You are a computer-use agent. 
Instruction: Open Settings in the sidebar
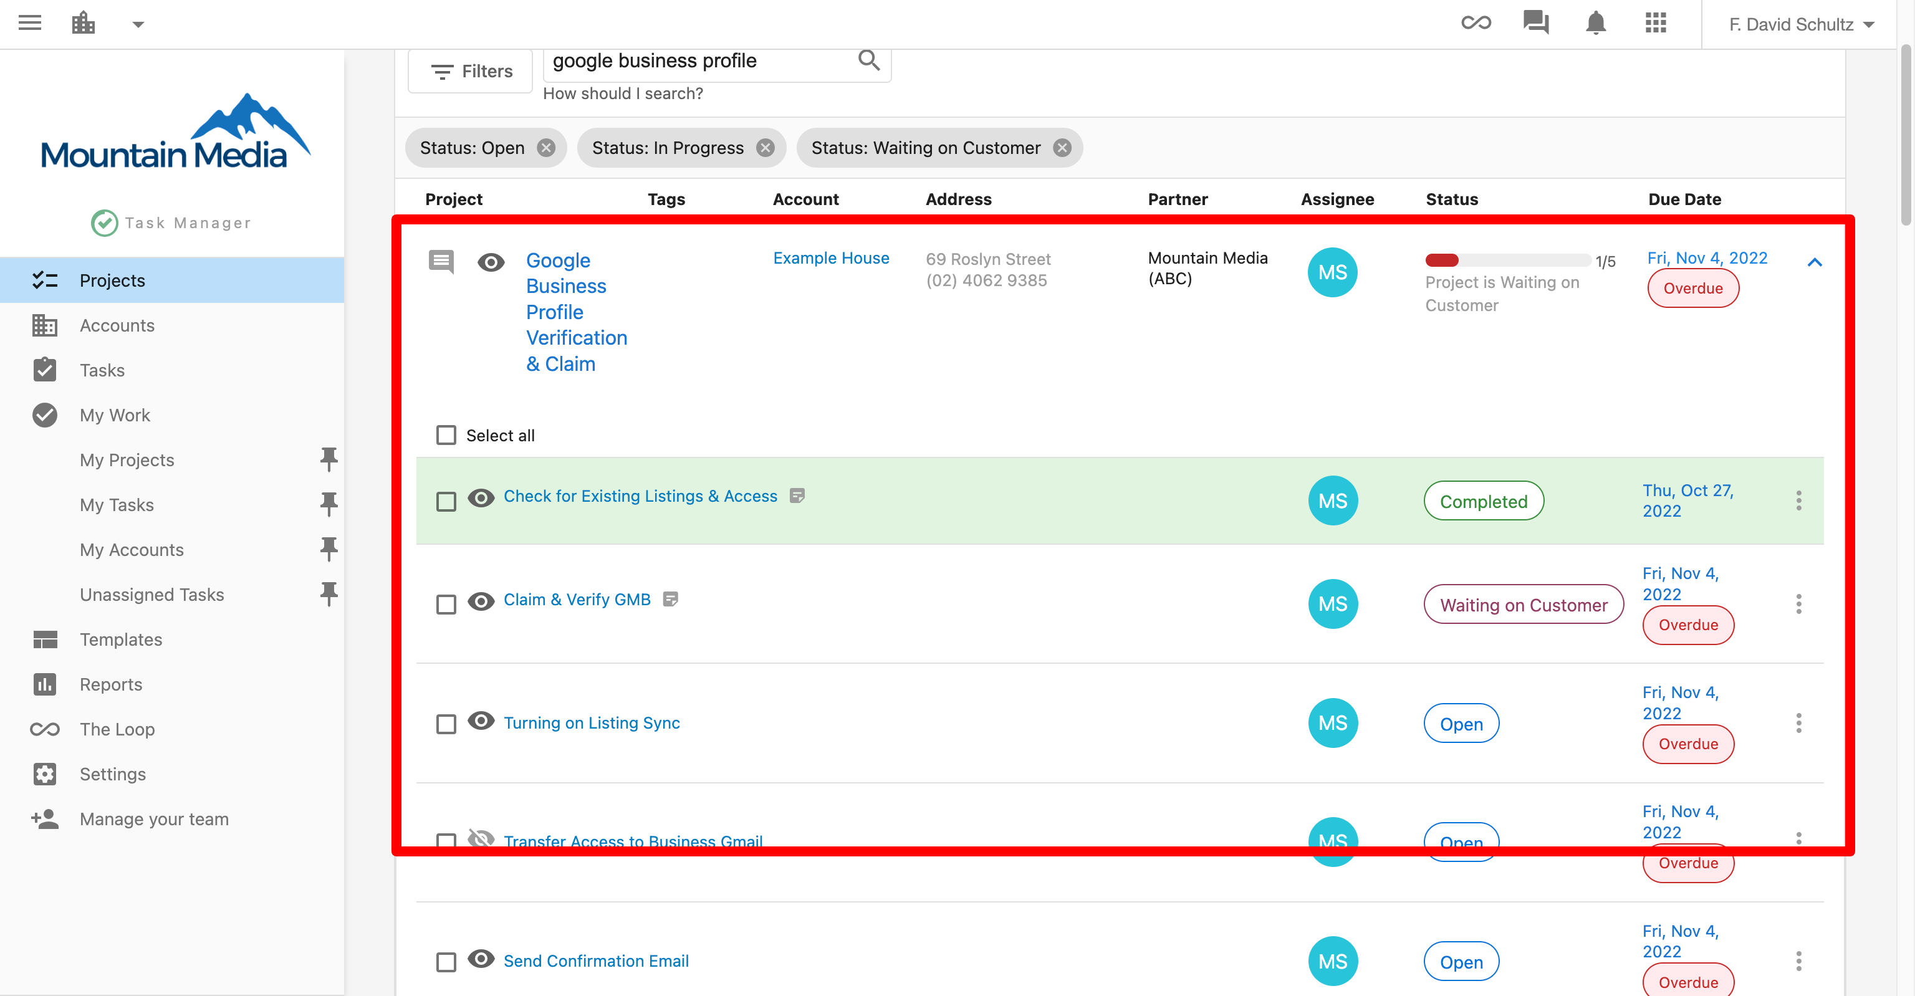point(171,773)
